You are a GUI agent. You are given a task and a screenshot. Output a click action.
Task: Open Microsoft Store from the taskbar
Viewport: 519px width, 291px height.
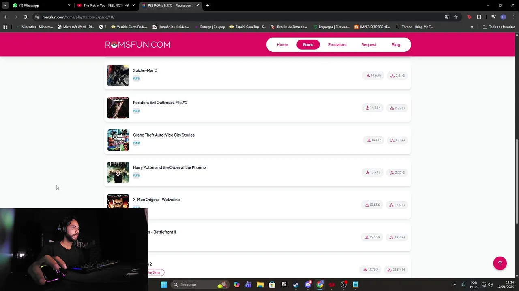click(272, 285)
